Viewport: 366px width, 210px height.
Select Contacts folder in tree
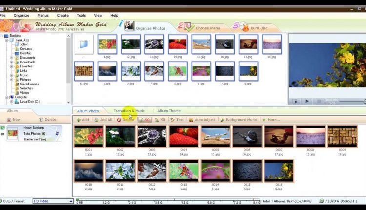(x=26, y=49)
